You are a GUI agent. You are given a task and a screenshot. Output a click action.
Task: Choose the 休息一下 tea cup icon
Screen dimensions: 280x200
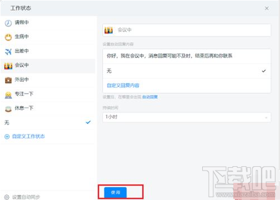(8, 109)
